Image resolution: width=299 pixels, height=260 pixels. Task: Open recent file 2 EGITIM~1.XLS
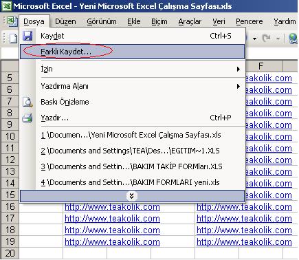133,151
